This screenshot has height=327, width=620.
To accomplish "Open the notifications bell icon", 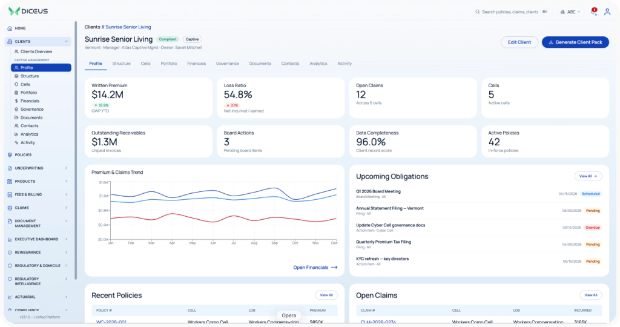I will [x=593, y=12].
